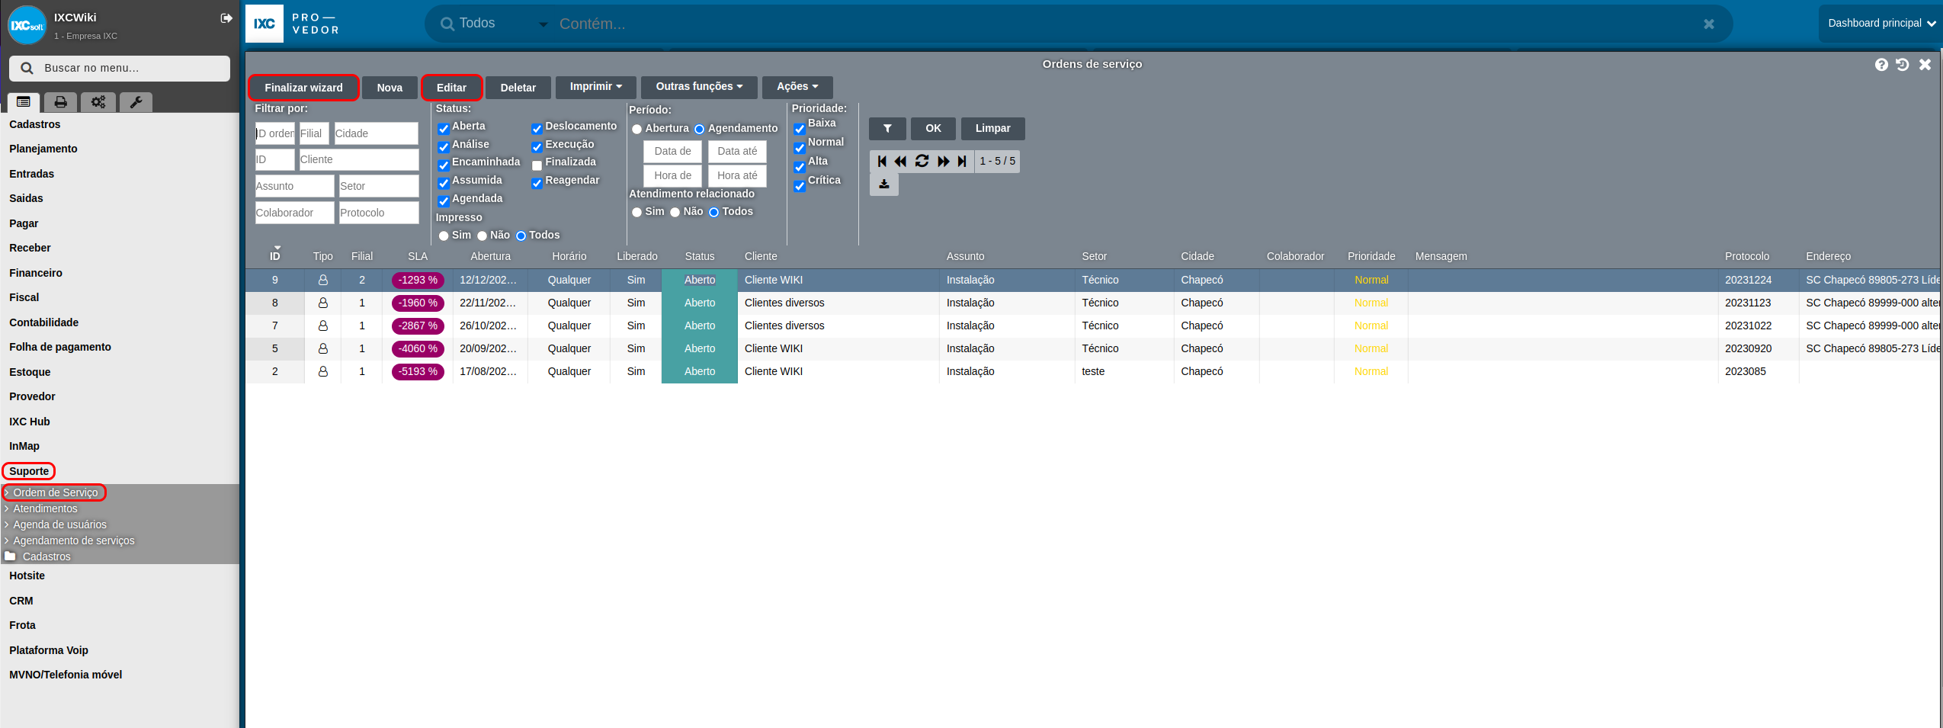Screen dimensions: 1943x728
Task: Click the Deletar button
Action: coord(518,88)
